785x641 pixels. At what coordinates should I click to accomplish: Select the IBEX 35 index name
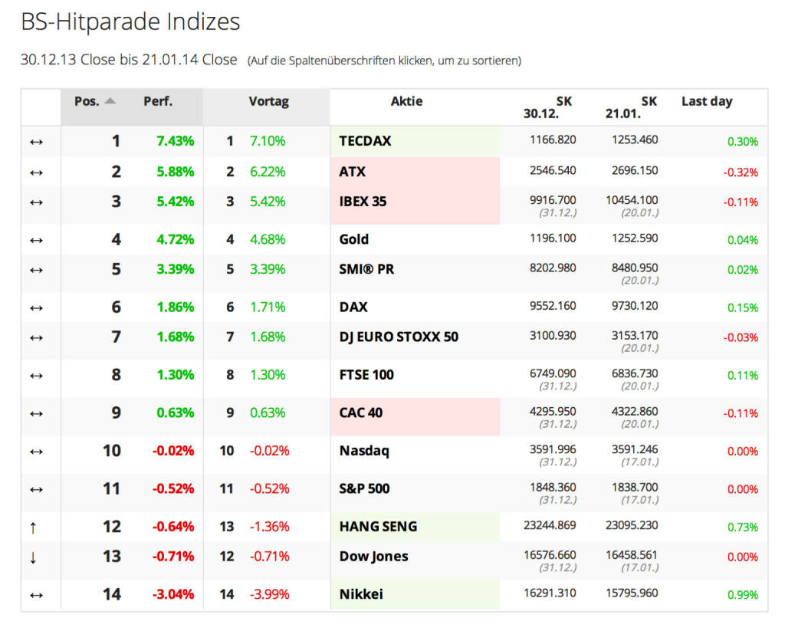click(363, 202)
